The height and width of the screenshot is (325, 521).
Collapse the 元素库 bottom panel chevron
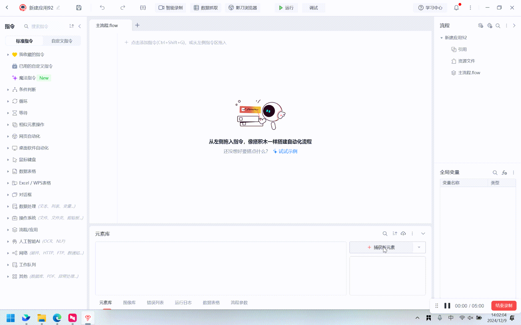[x=423, y=234]
